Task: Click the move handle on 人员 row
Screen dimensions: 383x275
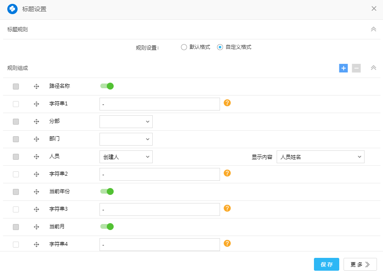Action: click(x=36, y=157)
